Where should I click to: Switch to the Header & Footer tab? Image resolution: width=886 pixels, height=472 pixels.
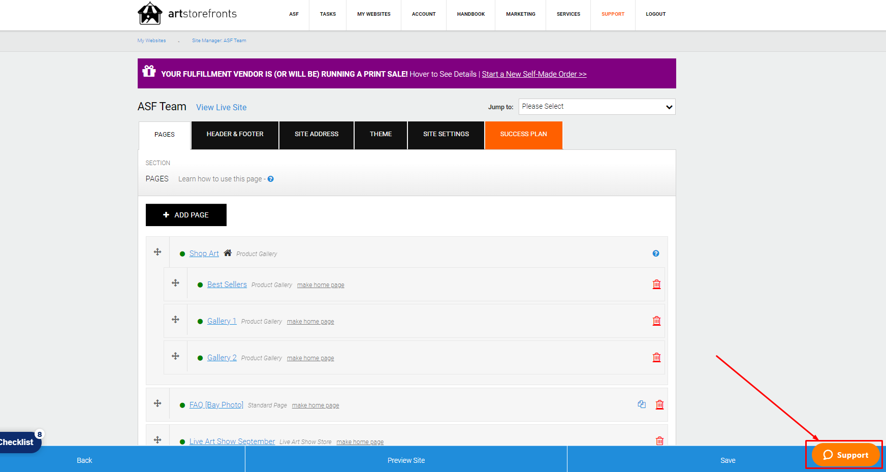pos(235,135)
